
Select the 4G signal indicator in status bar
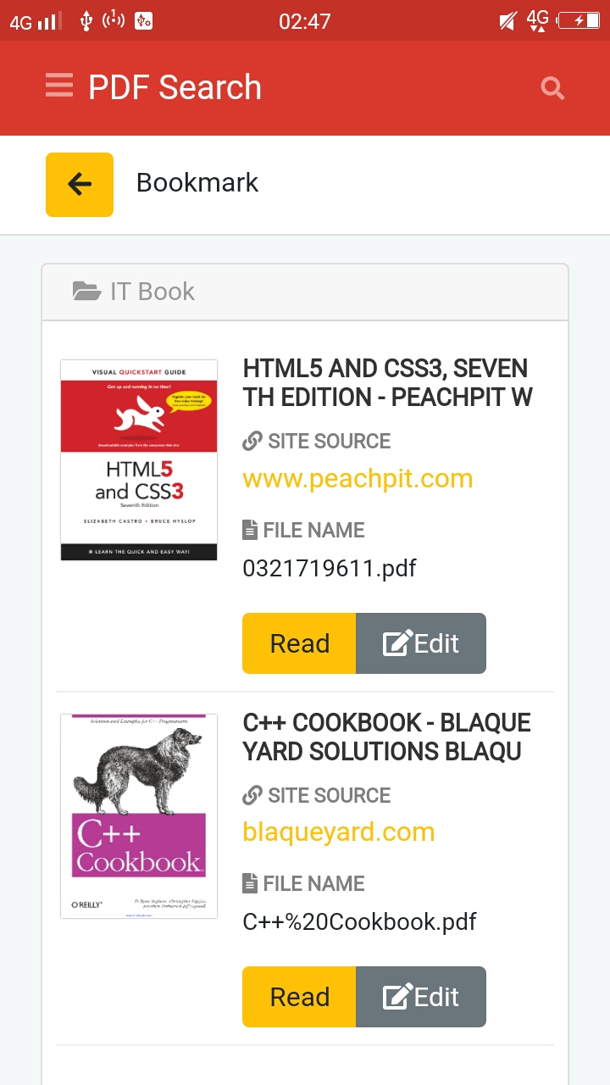(x=34, y=20)
